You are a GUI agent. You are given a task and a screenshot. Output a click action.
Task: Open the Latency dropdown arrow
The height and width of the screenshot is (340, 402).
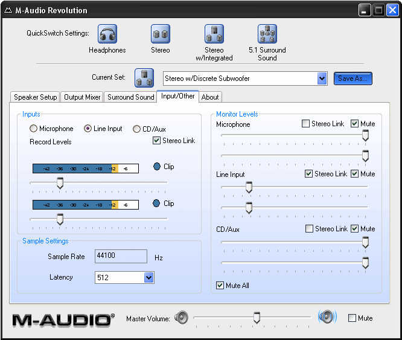tap(148, 277)
